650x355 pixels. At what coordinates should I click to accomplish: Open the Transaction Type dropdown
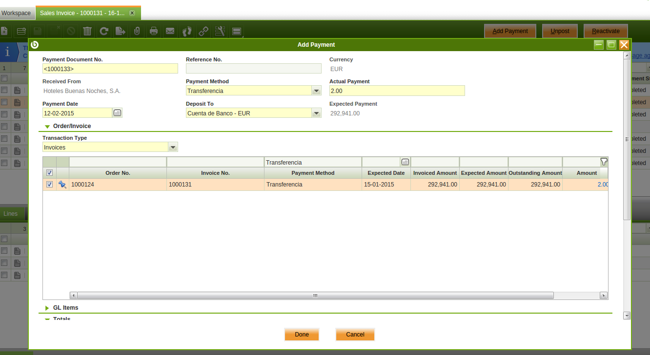pos(173,147)
